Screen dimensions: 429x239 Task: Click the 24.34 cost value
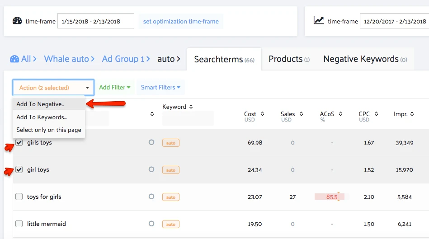[255, 170]
